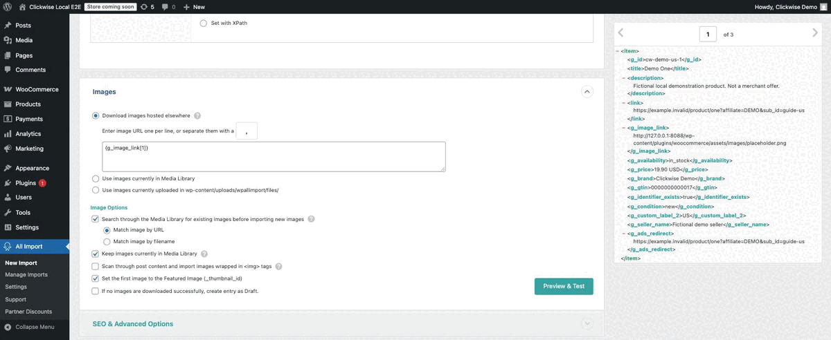This screenshot has height=340, width=831.
Task: Collapse the g_image_link XML node
Action: (x=624, y=128)
